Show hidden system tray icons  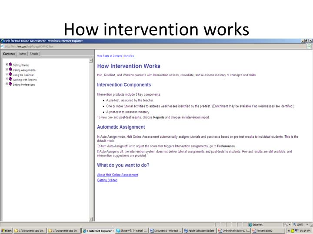(x=289, y=231)
